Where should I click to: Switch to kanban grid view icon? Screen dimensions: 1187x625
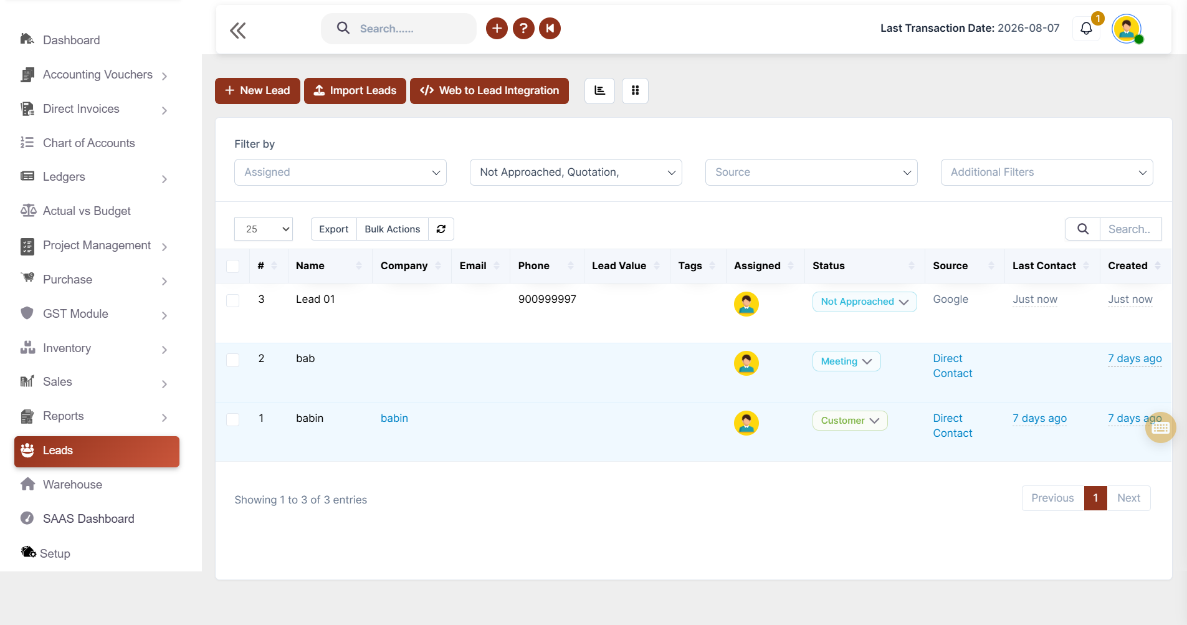tap(635, 91)
